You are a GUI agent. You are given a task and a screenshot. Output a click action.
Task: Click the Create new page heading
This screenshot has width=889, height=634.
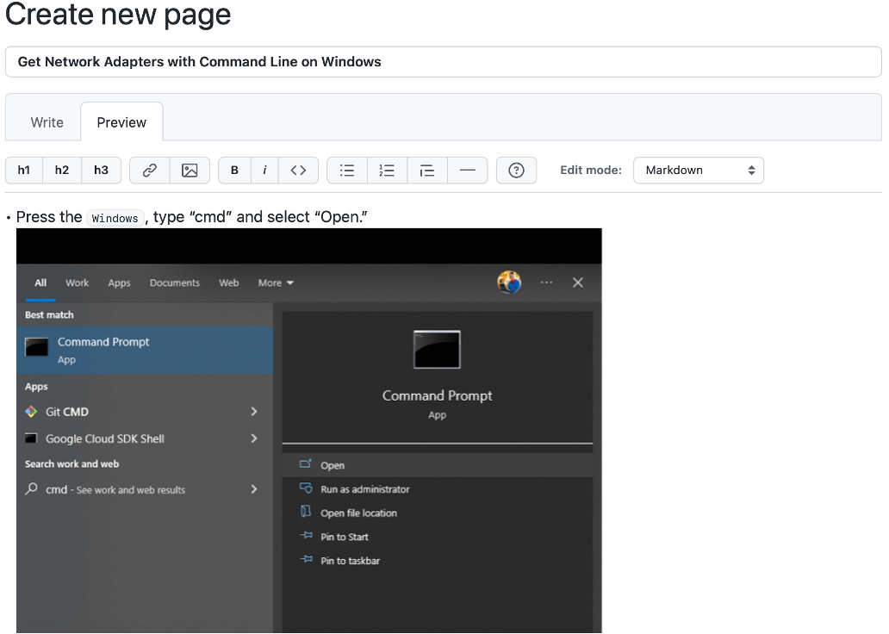(x=118, y=14)
